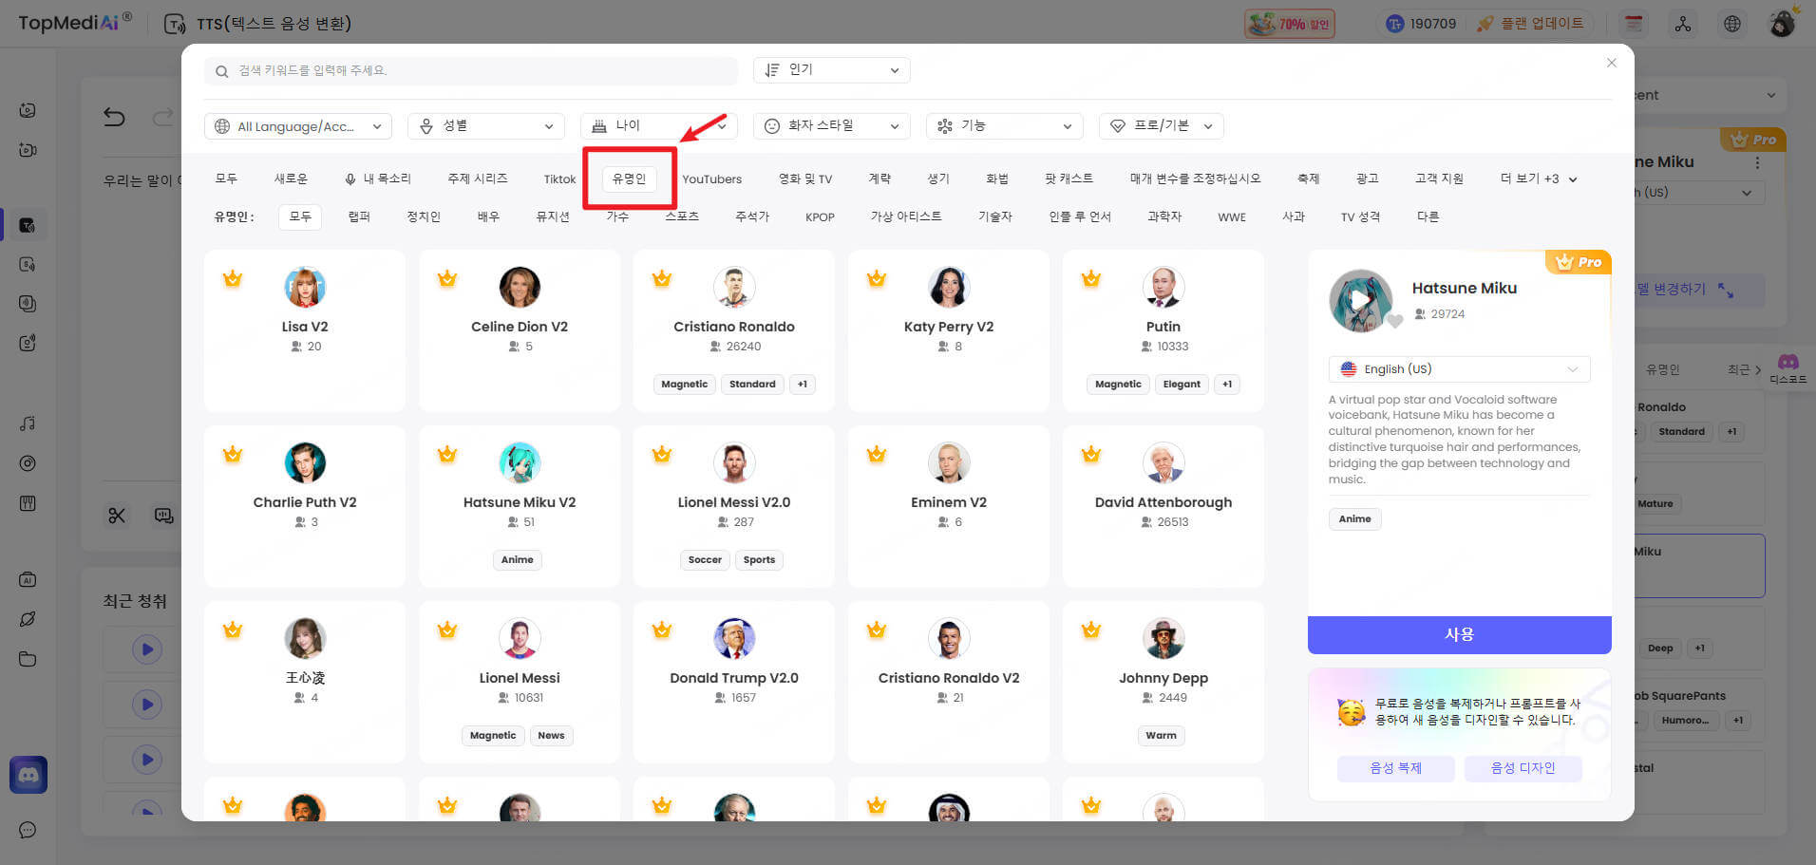
Task: Select the Katy Perry V2 voice card
Action: coord(949,330)
